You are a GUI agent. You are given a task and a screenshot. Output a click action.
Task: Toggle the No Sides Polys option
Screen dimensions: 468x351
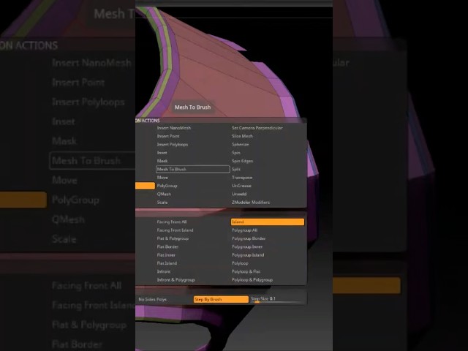153,299
